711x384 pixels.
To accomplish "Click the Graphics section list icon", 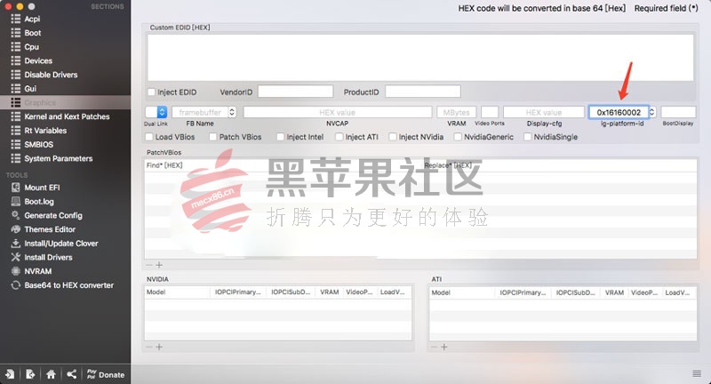I will pos(16,102).
